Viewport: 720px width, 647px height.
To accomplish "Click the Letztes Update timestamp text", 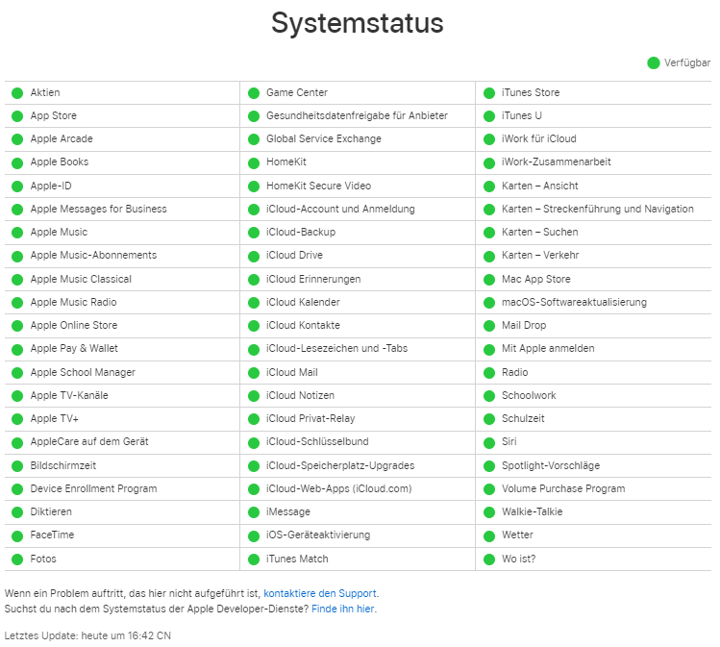I will [87, 635].
